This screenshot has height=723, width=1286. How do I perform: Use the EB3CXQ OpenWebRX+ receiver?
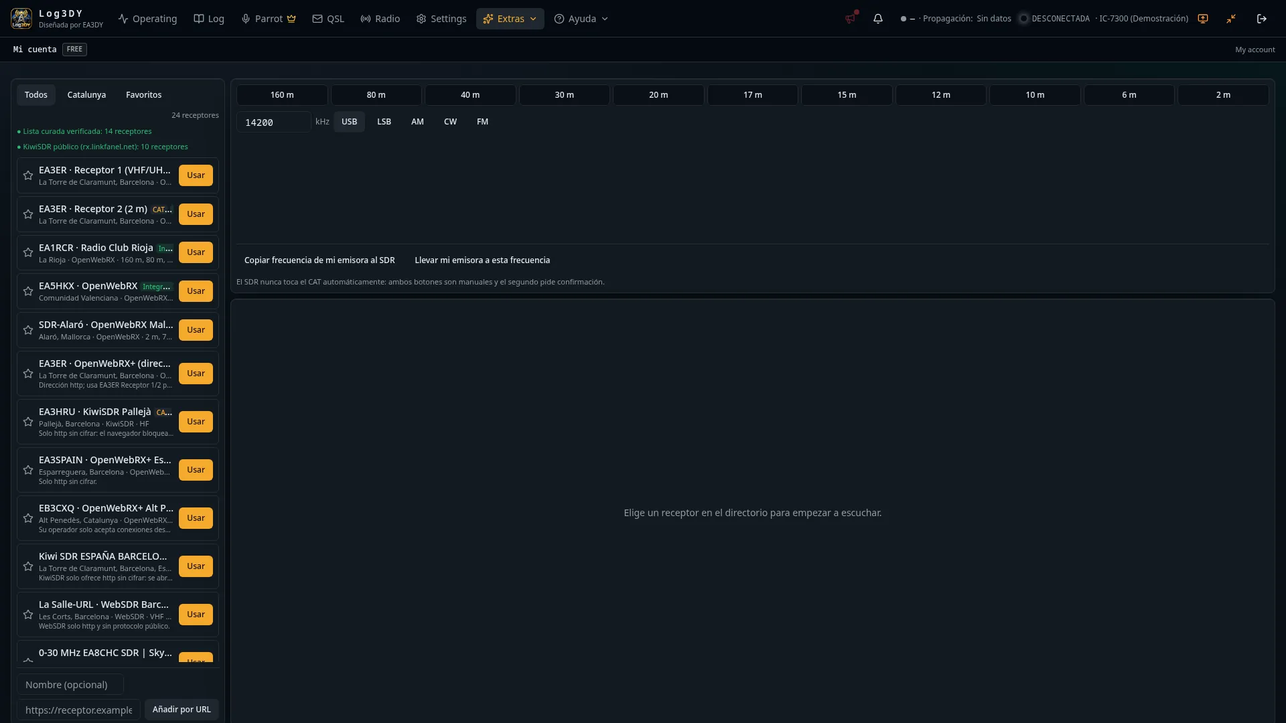click(196, 518)
